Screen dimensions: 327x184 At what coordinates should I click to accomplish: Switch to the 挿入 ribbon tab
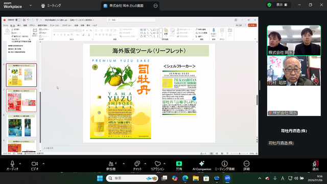[x=19, y=25]
